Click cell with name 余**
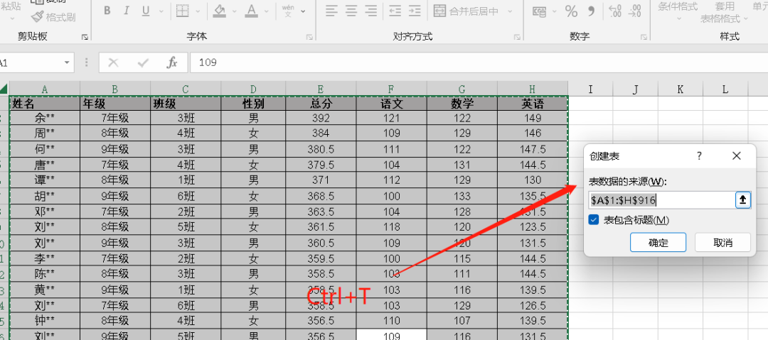Image resolution: width=768 pixels, height=340 pixels. (45, 118)
